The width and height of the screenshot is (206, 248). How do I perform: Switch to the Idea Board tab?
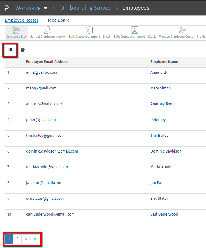[x=59, y=20]
